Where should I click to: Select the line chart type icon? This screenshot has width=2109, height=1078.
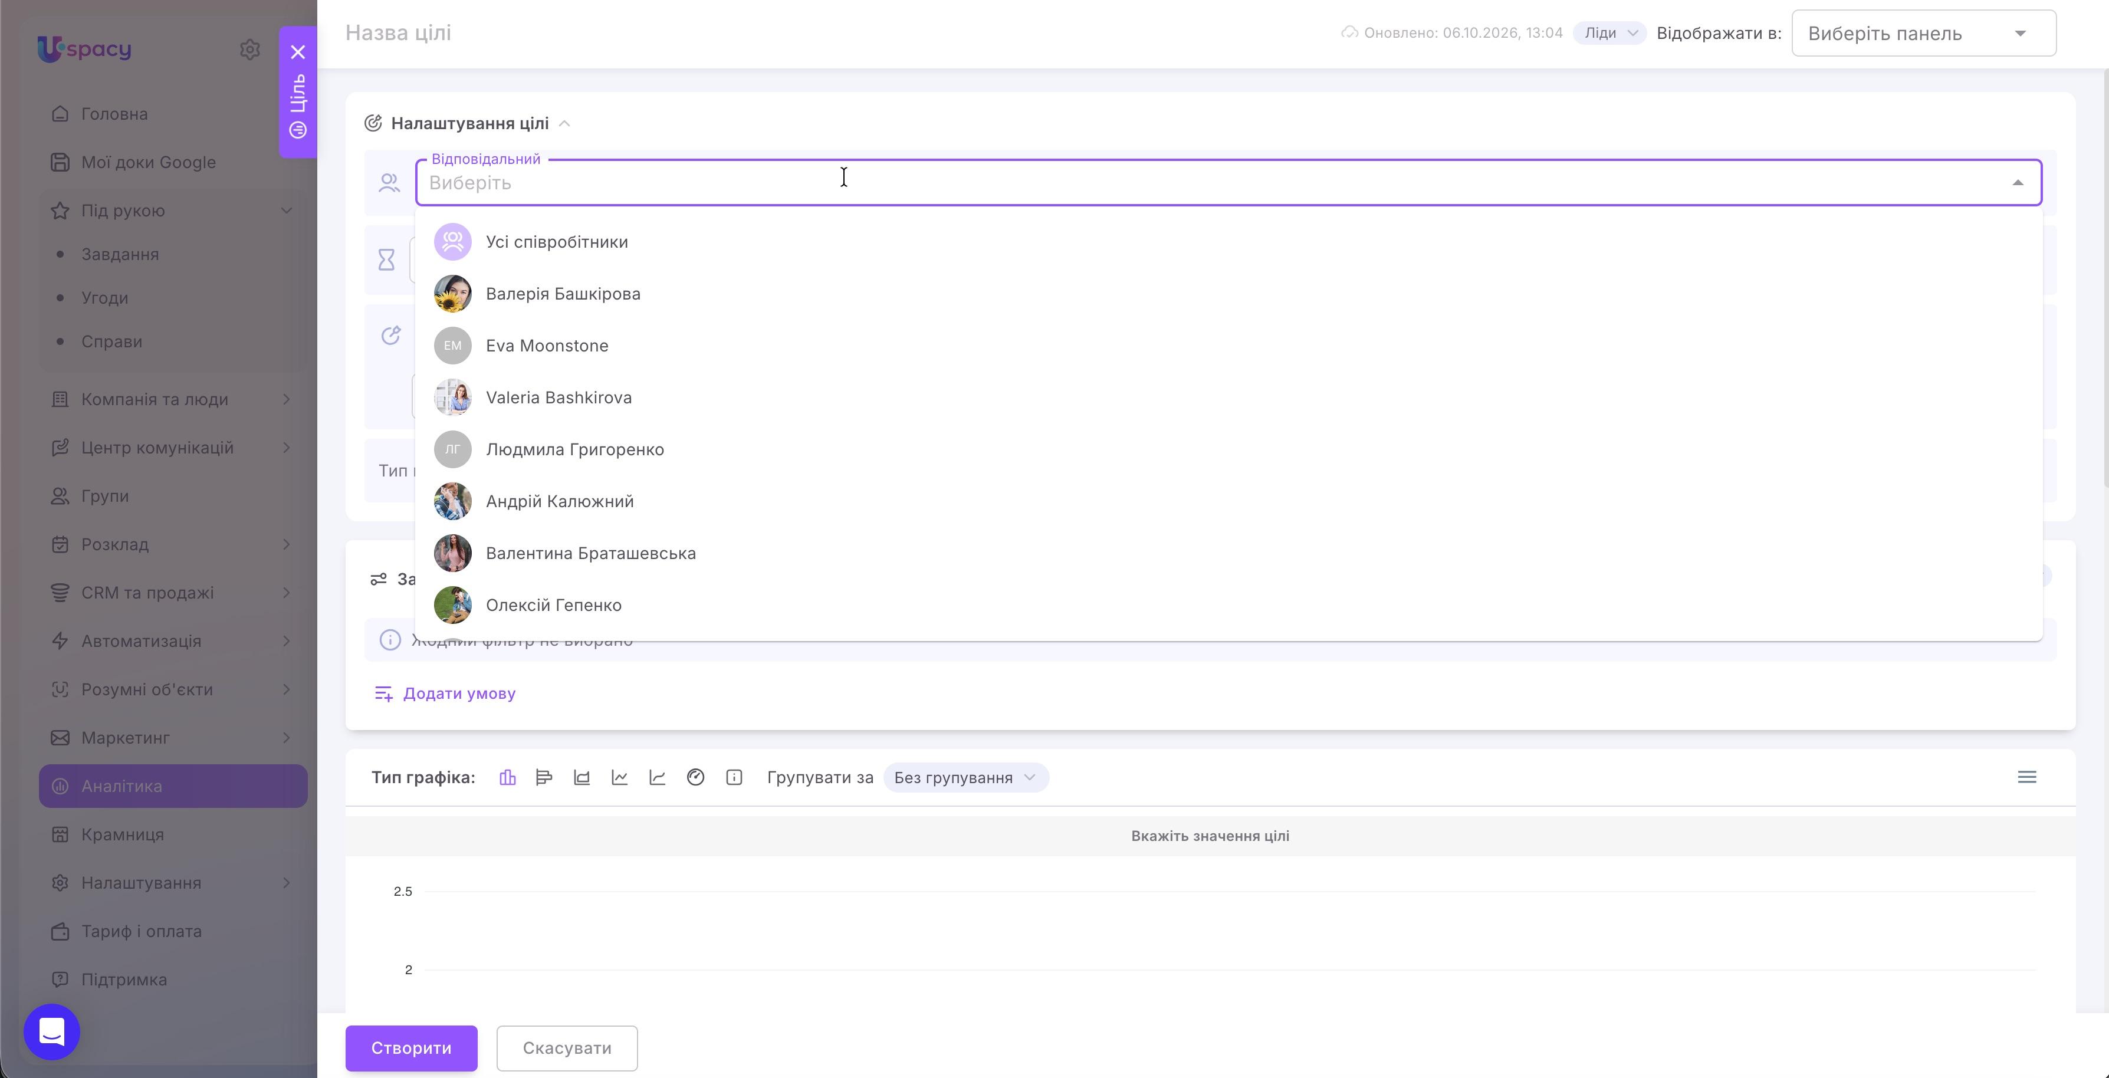click(620, 778)
